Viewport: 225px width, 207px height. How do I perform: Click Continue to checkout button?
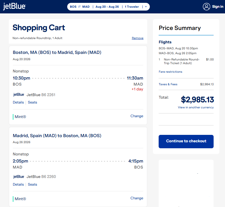[186, 141]
